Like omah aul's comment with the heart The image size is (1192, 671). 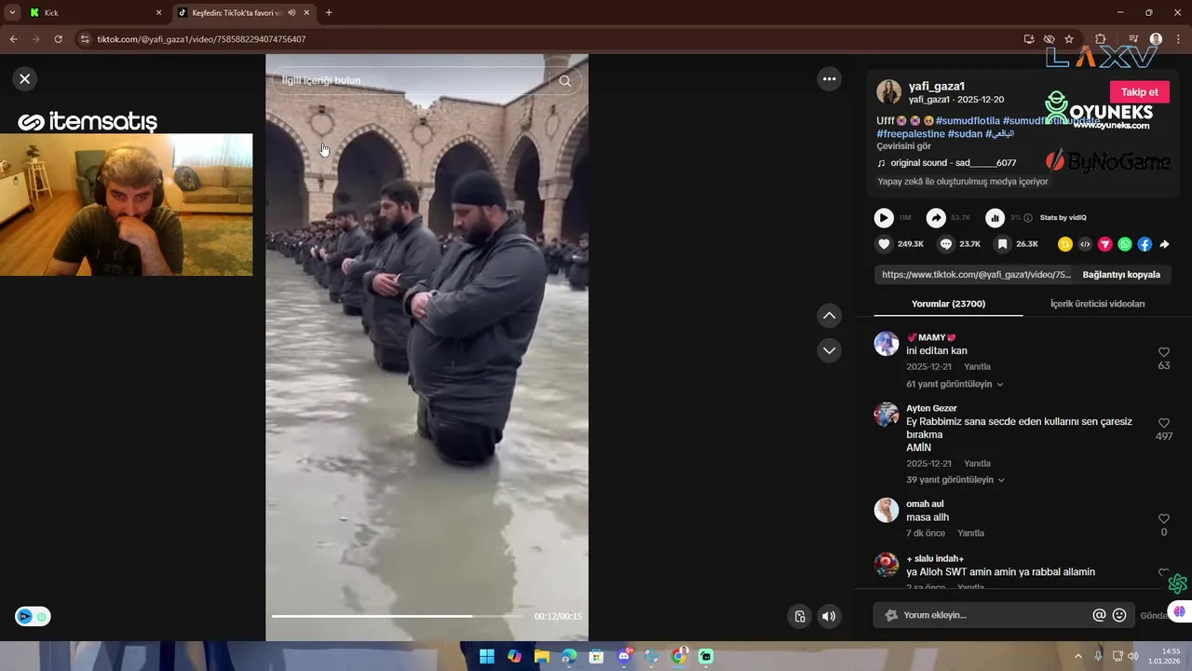(1164, 519)
